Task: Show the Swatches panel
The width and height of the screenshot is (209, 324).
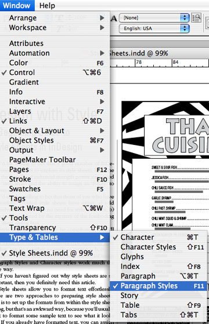Action: (x=55, y=189)
